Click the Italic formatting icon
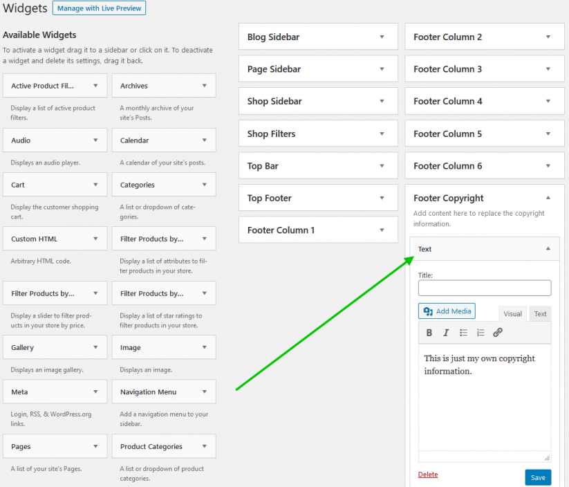The width and height of the screenshot is (569, 487). click(446, 333)
